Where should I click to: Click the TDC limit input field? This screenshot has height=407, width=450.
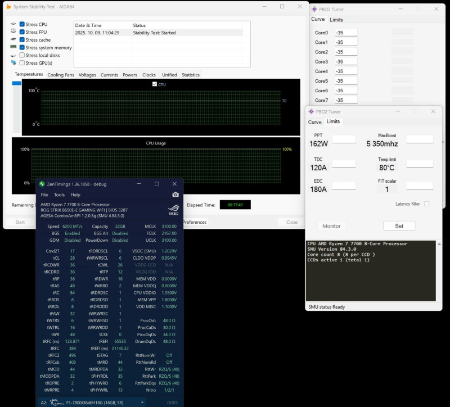point(344,163)
